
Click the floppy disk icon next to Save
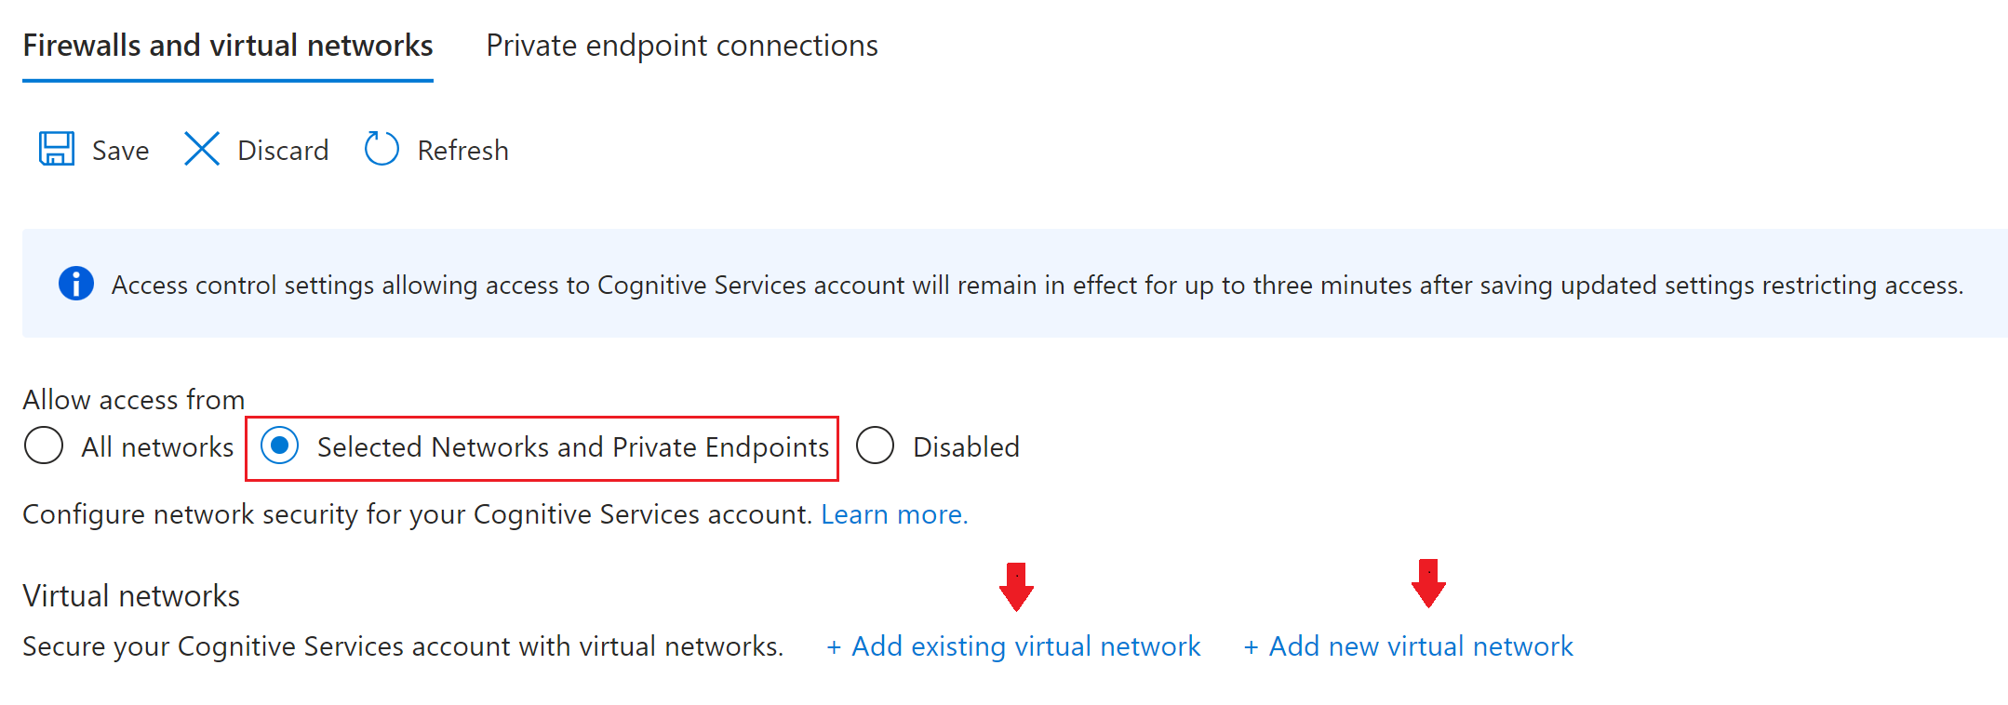[x=56, y=149]
